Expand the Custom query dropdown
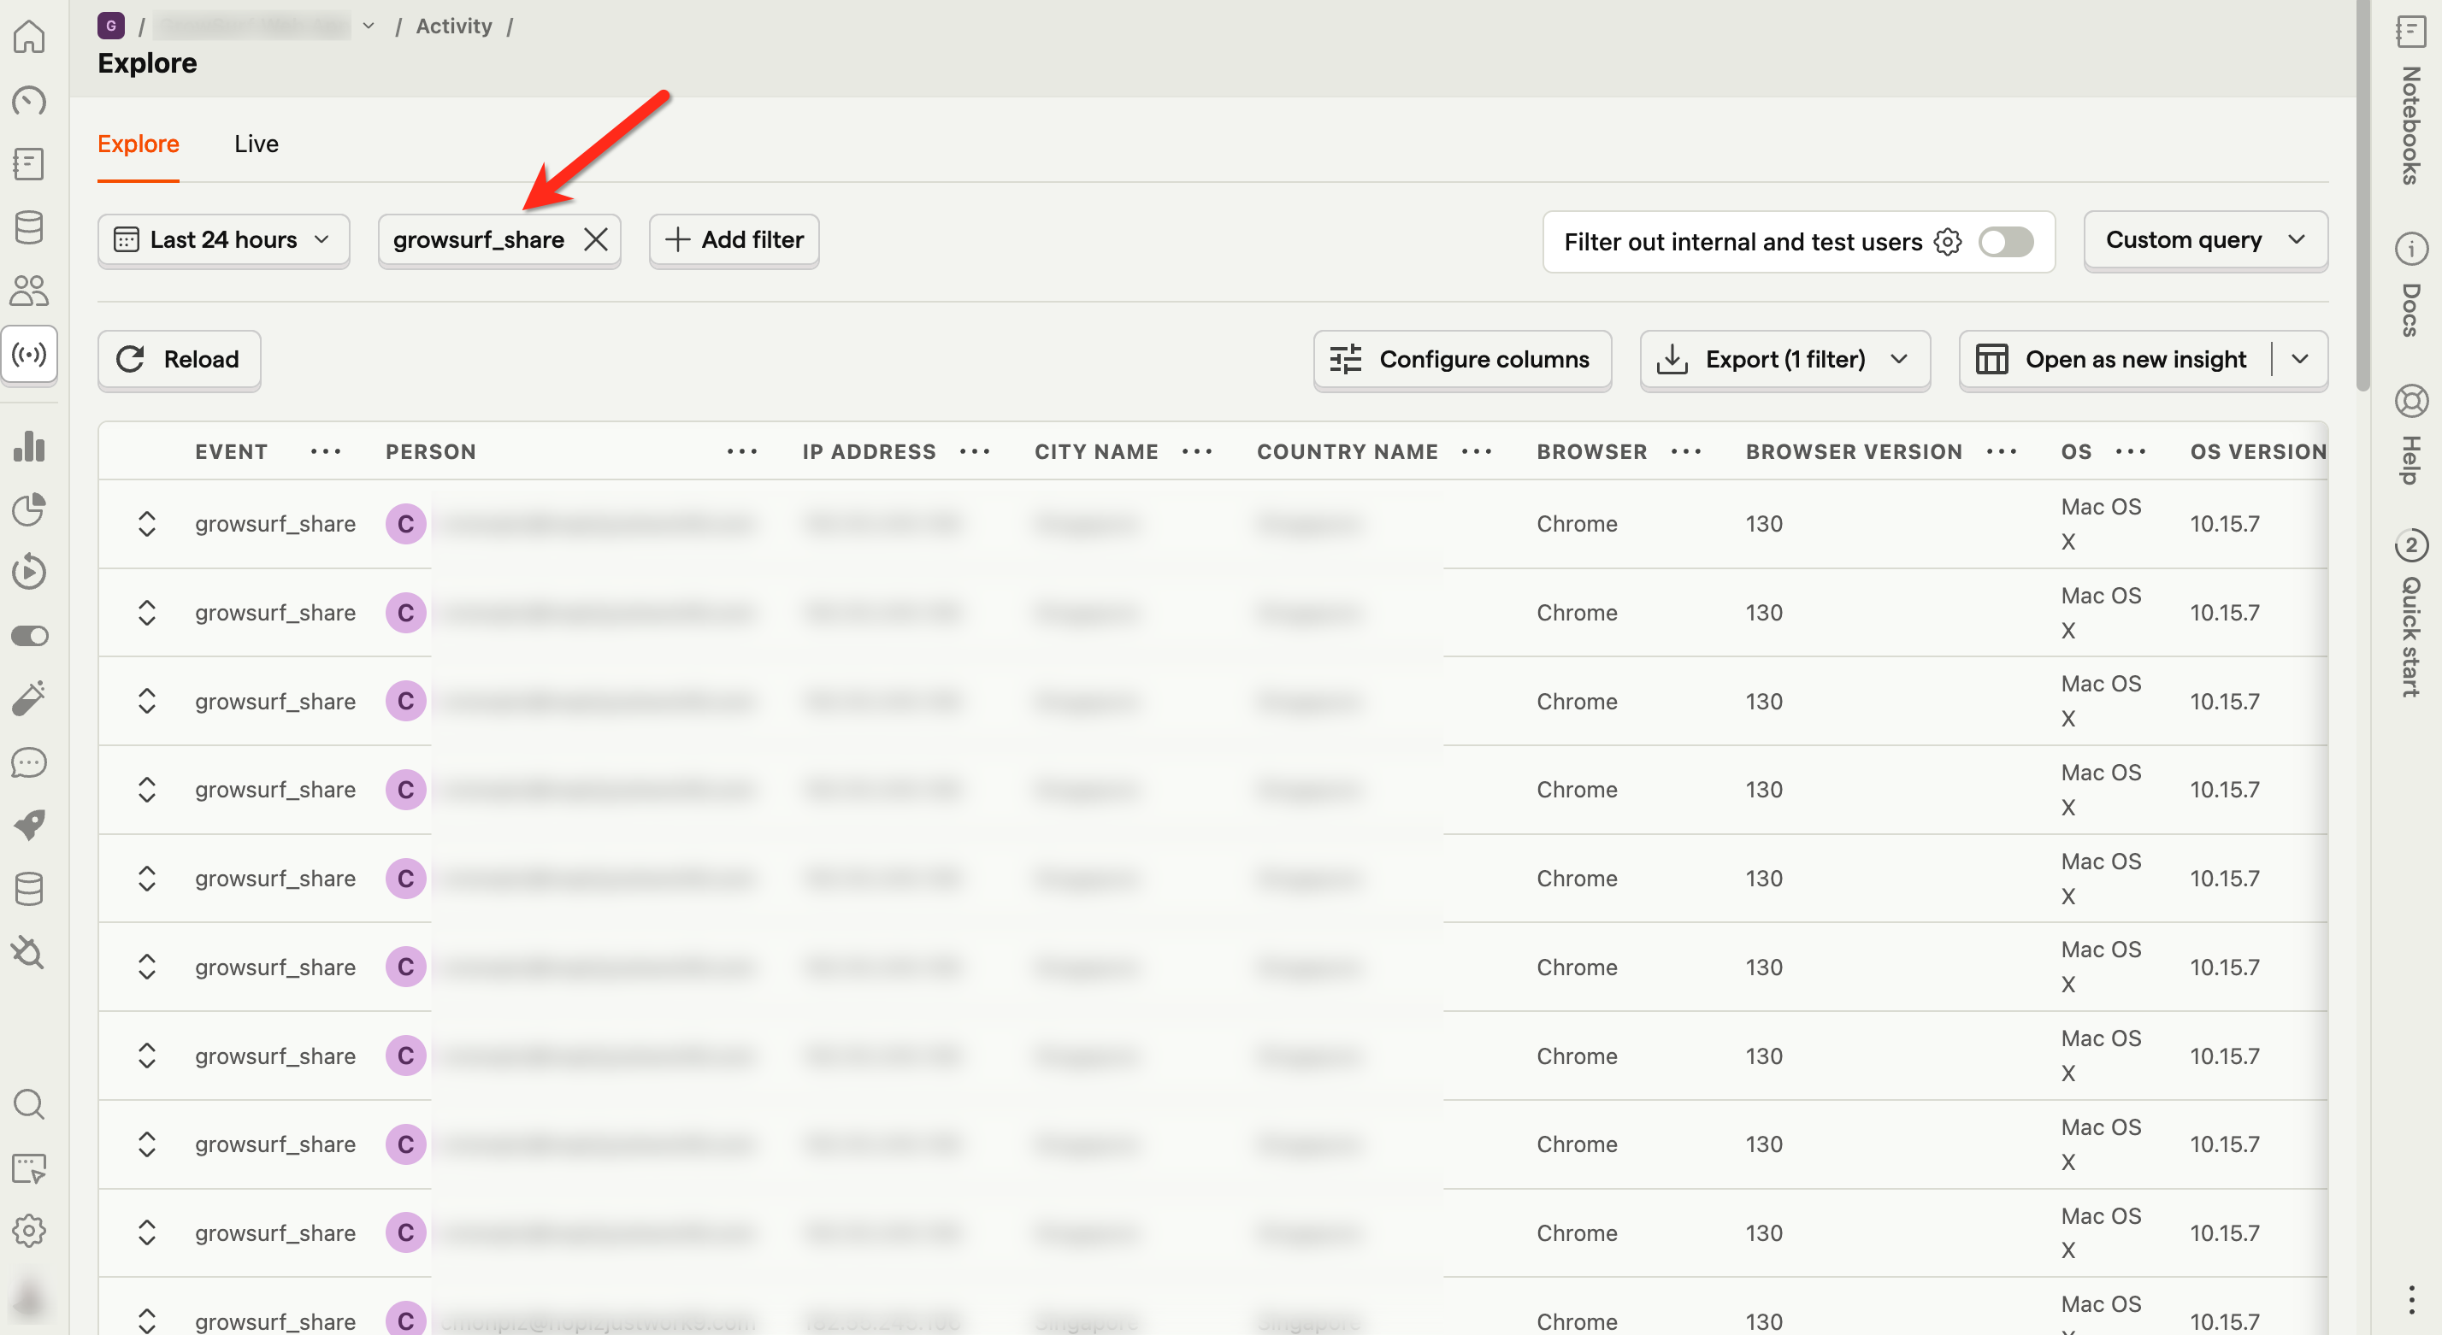This screenshot has width=2442, height=1335. pyautogui.click(x=2204, y=239)
